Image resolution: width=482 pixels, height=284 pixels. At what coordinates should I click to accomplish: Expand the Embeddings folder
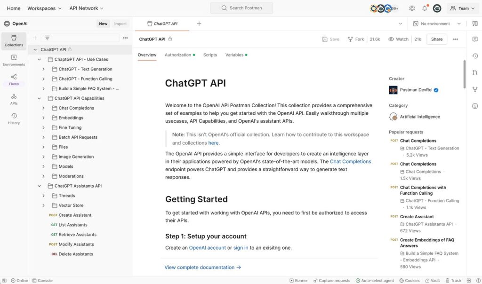[43, 118]
